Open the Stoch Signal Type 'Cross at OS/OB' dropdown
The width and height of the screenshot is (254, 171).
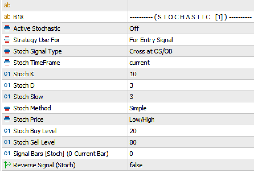pyautogui.click(x=151, y=51)
